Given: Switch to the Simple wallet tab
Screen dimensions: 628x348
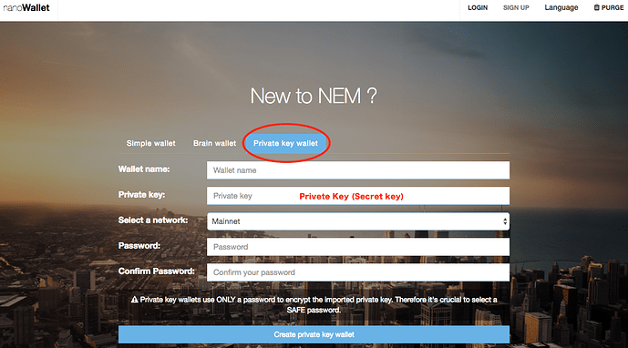Looking at the screenshot, I should point(150,143).
